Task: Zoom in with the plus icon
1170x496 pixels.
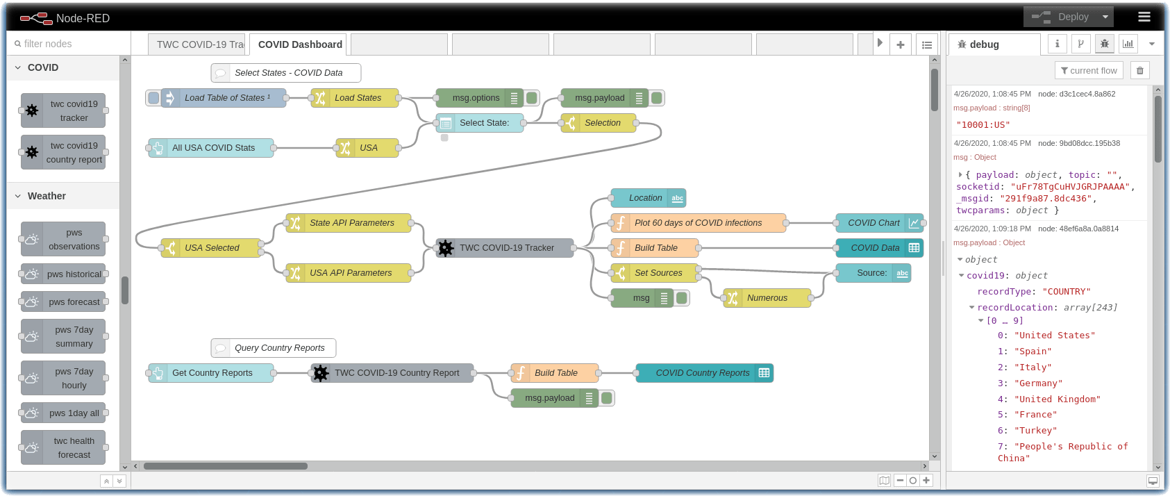Action: 926,480
